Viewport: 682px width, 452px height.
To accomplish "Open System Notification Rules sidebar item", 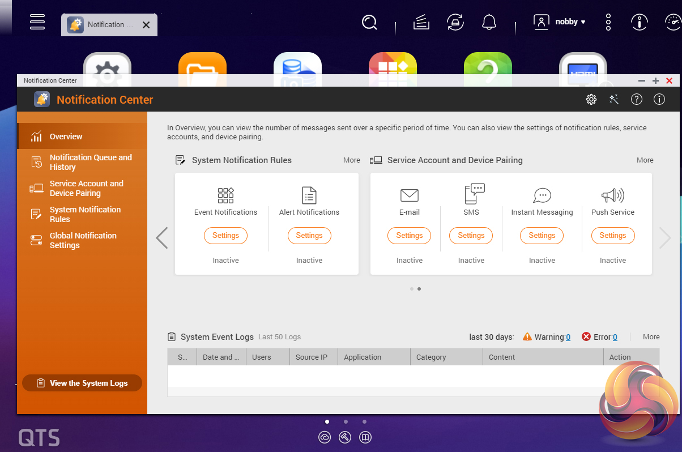I will click(x=82, y=214).
